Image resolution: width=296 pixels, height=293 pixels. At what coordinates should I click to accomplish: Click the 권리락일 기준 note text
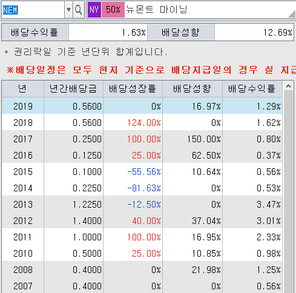click(86, 52)
